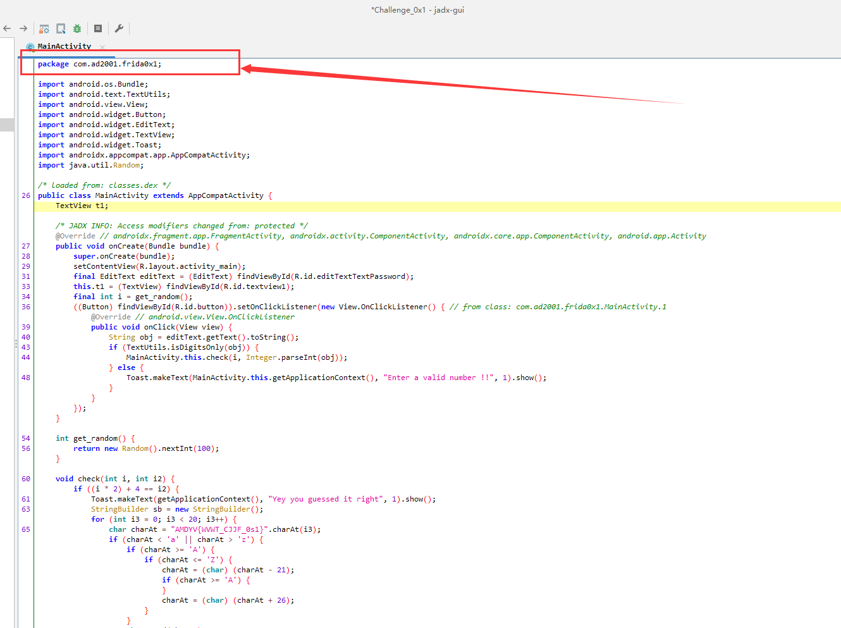Click charAt + 26 assignment line
The height and width of the screenshot is (628, 841).
[228, 600]
